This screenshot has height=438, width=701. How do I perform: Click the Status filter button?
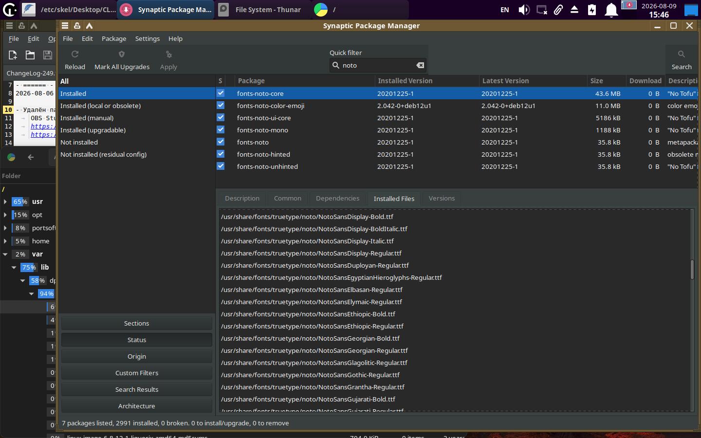click(136, 340)
